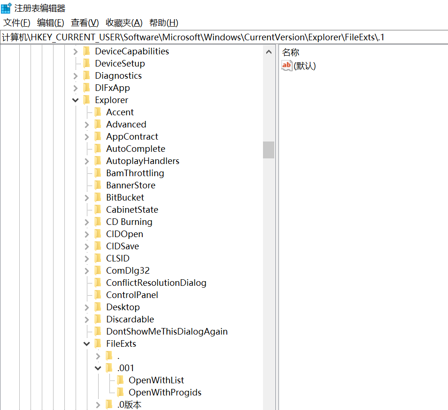This screenshot has height=410, width=448.
Task: Click the DeviceSetup folder icon
Action: 86,63
